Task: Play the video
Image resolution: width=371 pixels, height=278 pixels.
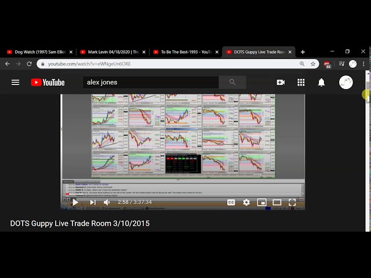Action: pyautogui.click(x=75, y=202)
